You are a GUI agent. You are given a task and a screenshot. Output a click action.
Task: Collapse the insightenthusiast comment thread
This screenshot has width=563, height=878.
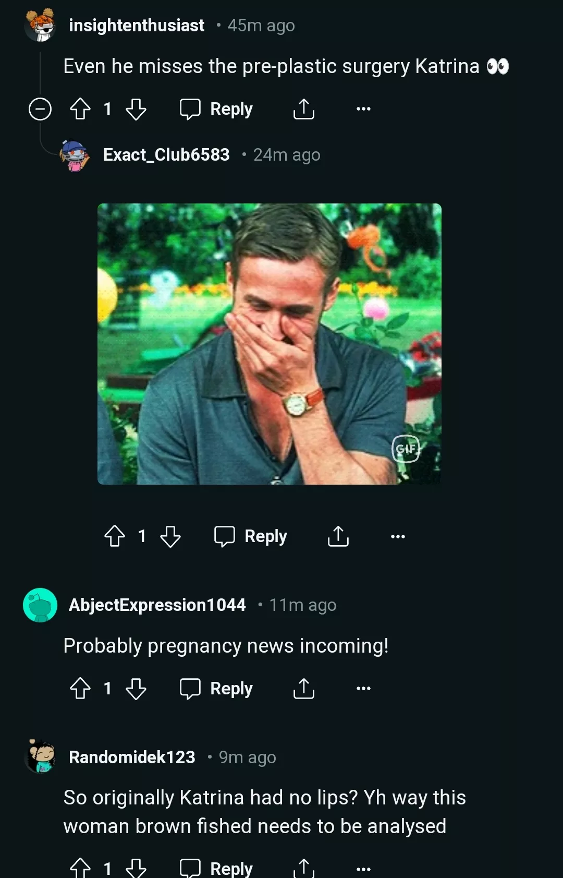(x=40, y=109)
